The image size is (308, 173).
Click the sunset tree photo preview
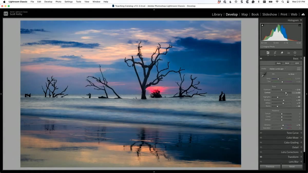131,94
